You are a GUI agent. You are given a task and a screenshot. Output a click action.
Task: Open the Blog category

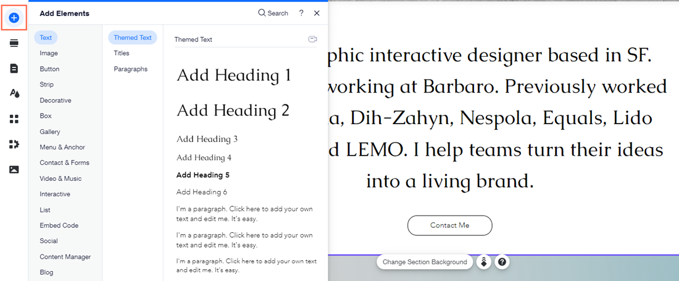[47, 272]
